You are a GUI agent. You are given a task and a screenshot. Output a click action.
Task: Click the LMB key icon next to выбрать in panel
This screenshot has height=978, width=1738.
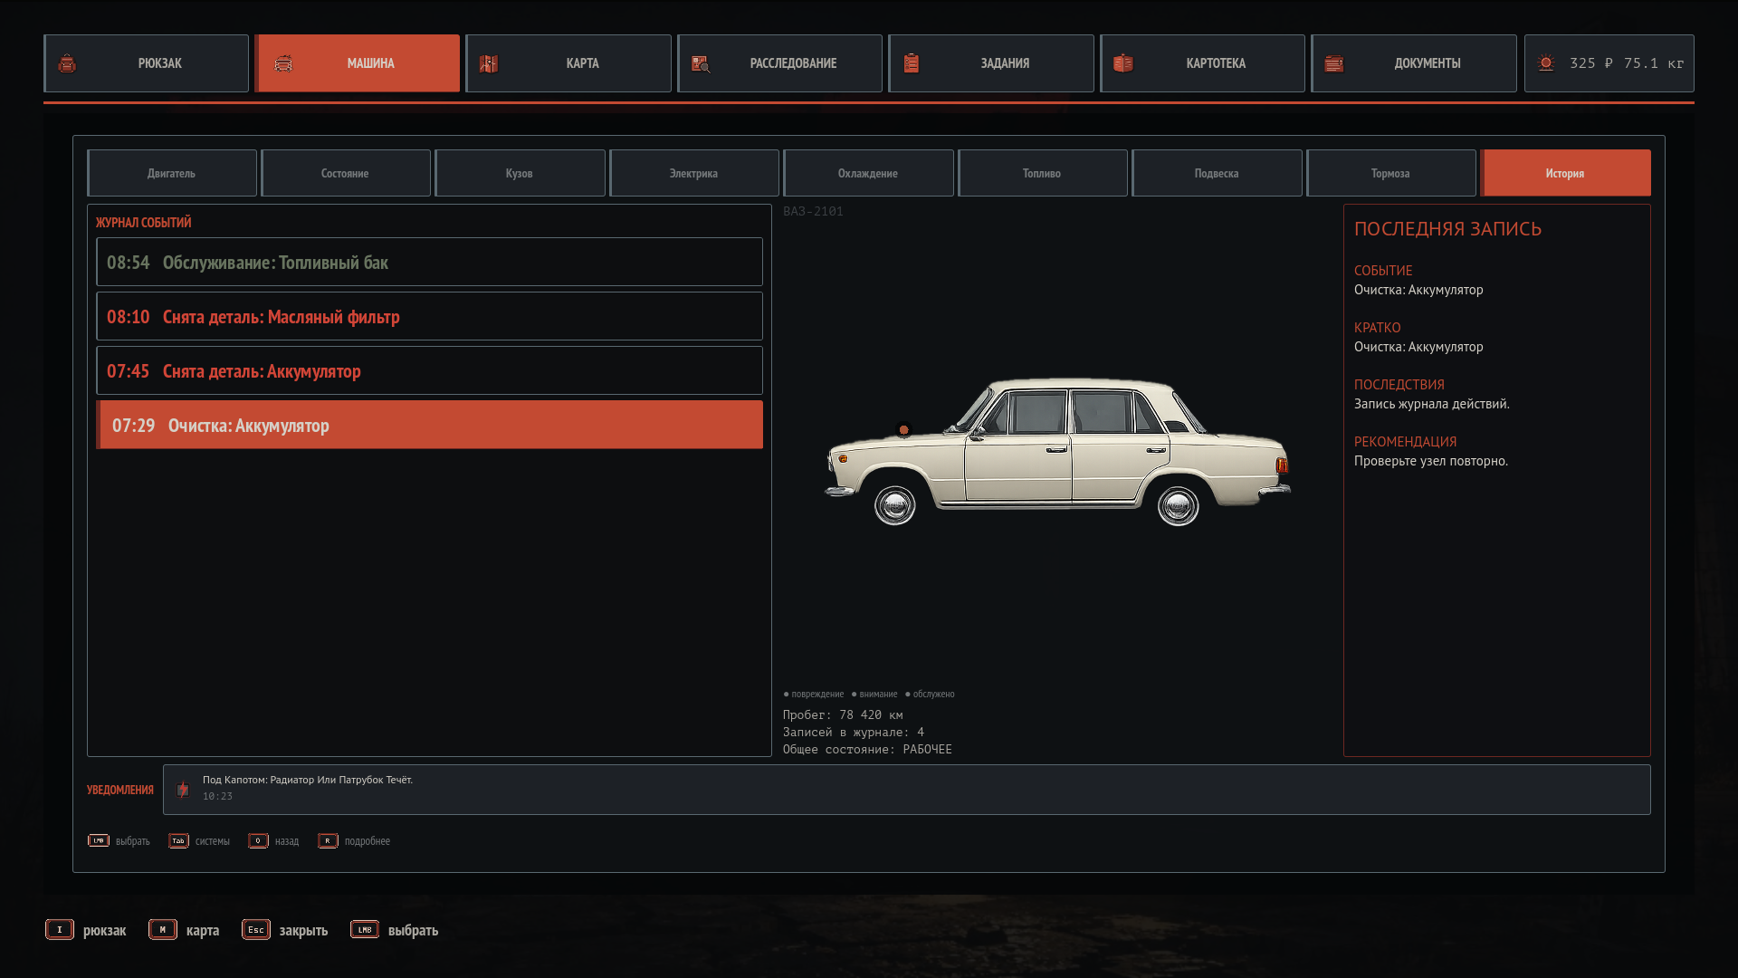(x=99, y=840)
